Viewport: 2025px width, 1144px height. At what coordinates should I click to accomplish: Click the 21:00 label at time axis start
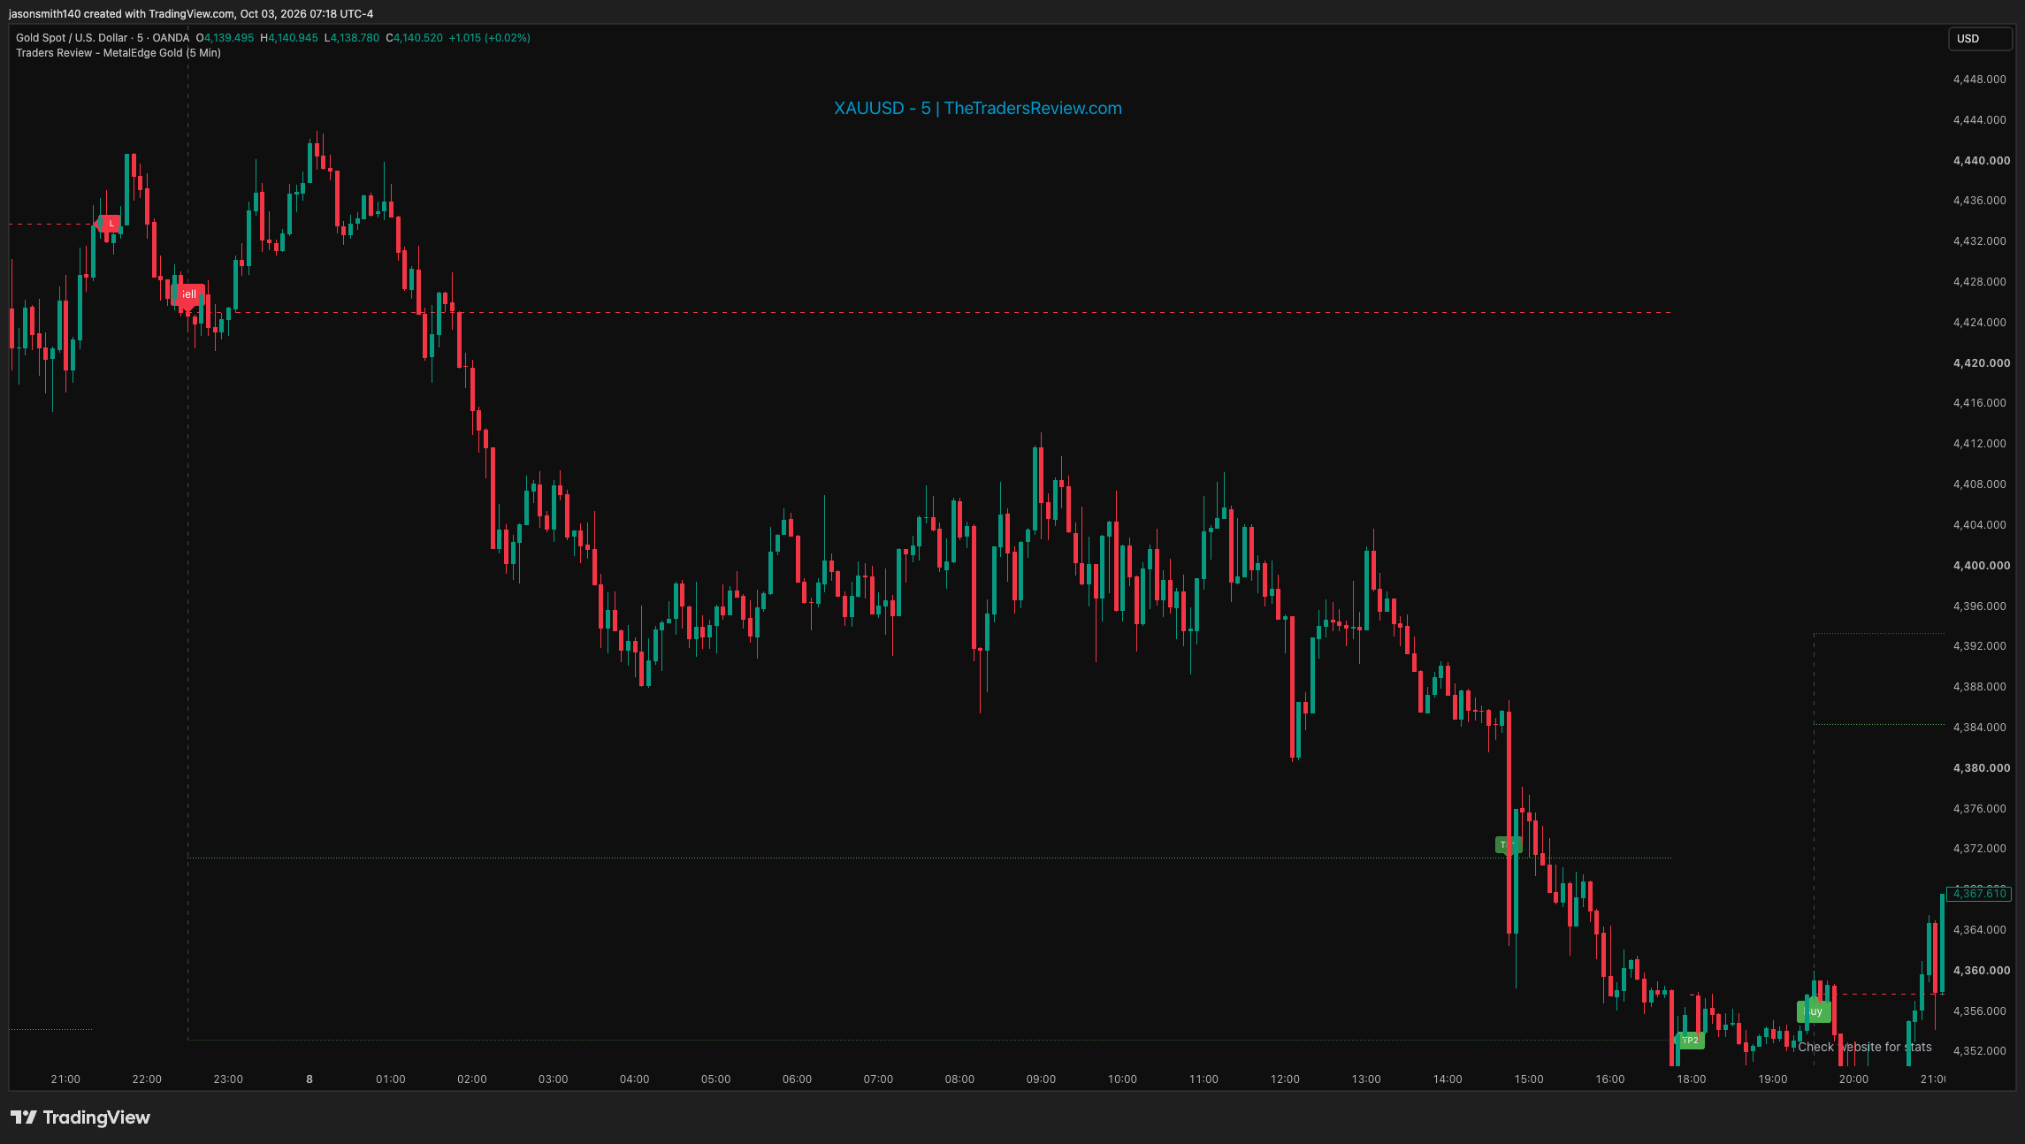[x=65, y=1079]
